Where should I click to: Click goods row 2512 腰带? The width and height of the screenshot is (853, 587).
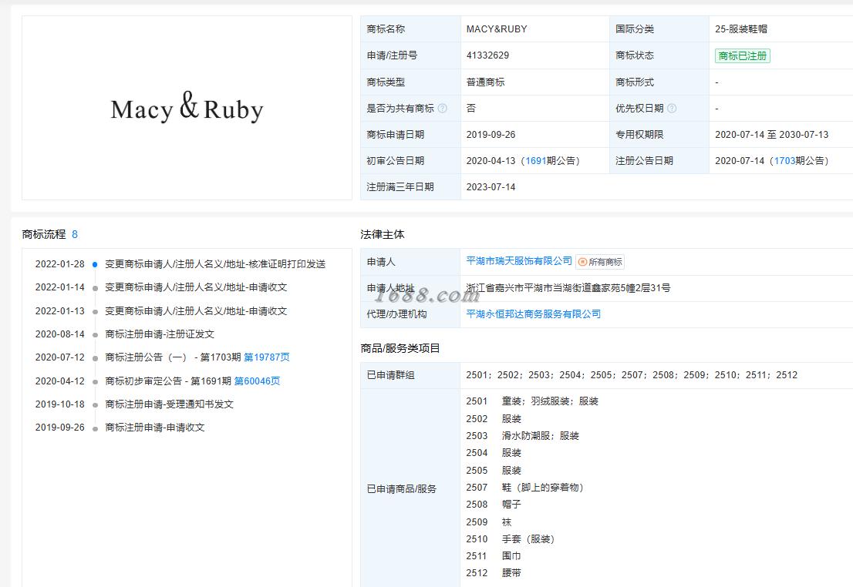(494, 573)
